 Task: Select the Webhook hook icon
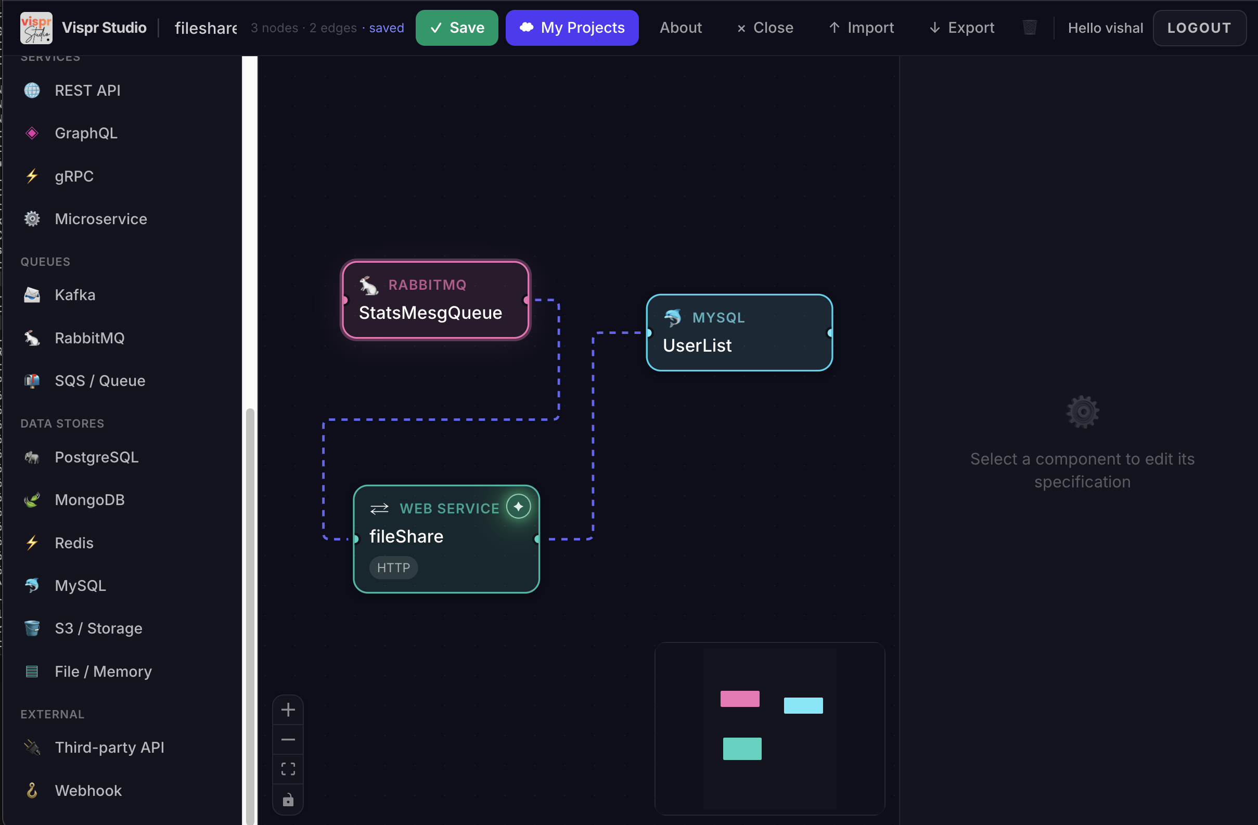pos(32,791)
